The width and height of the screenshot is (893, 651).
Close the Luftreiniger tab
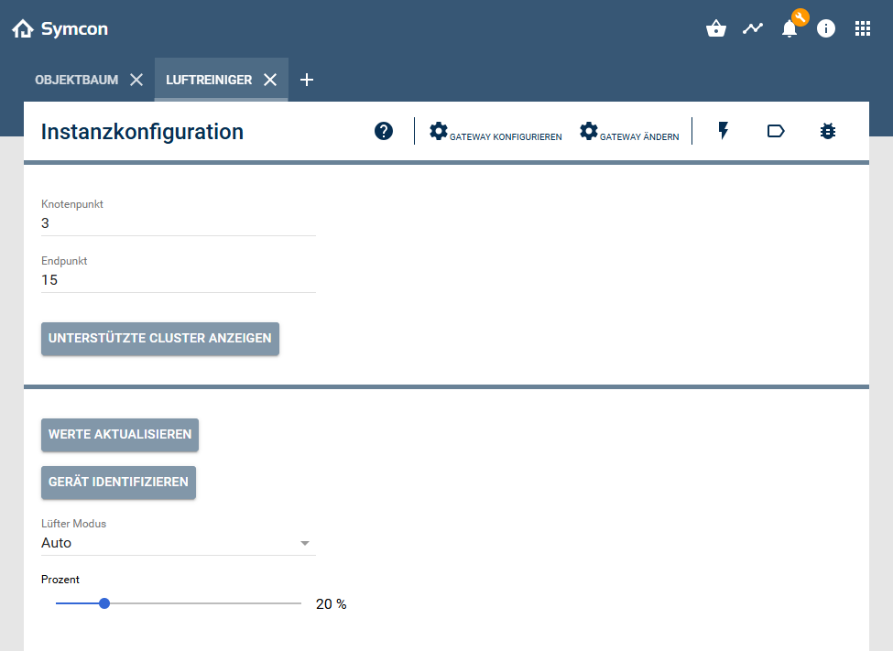click(x=270, y=80)
